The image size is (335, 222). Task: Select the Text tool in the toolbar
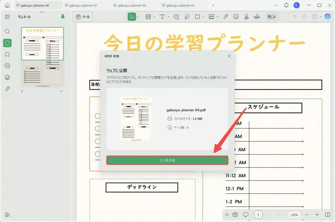(163, 17)
